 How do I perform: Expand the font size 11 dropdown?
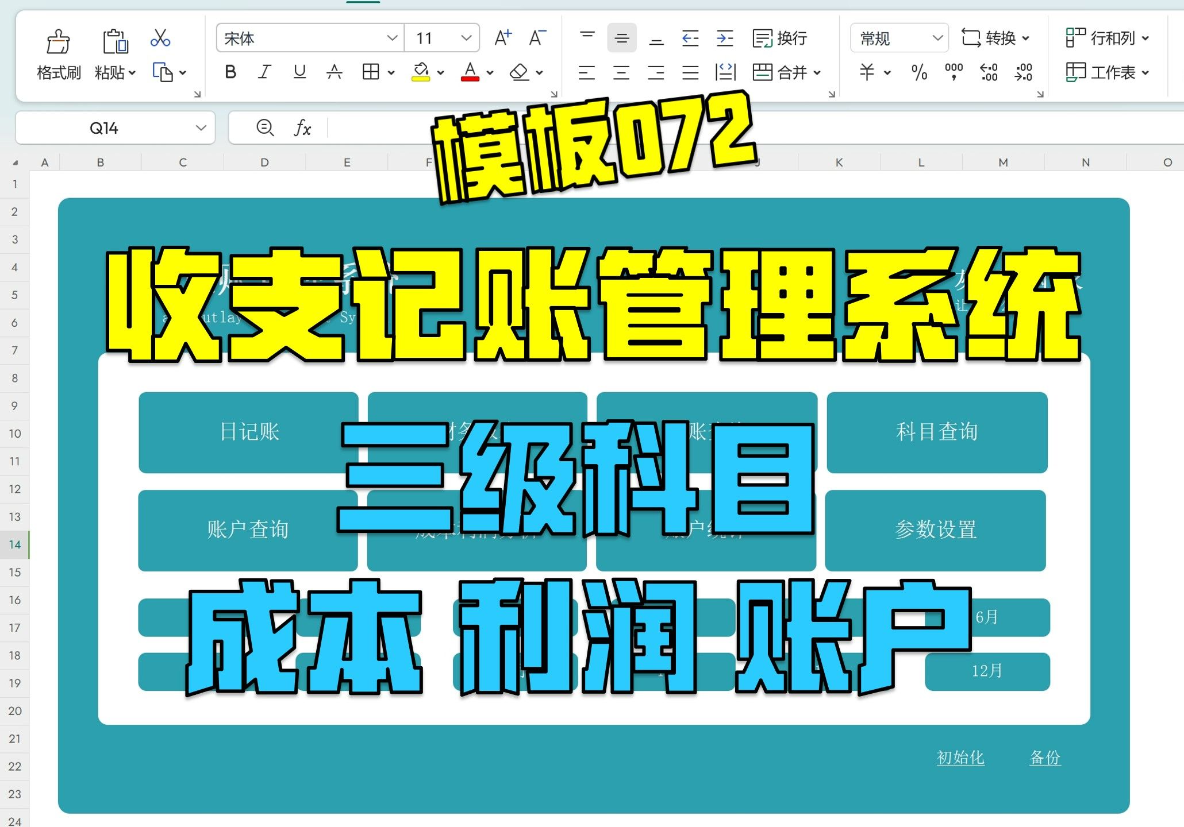[466, 38]
